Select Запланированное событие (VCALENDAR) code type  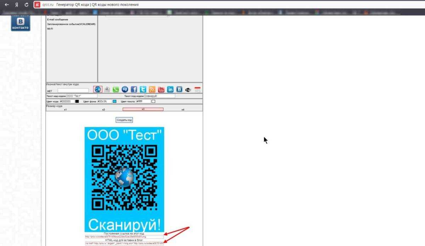(x=71, y=24)
